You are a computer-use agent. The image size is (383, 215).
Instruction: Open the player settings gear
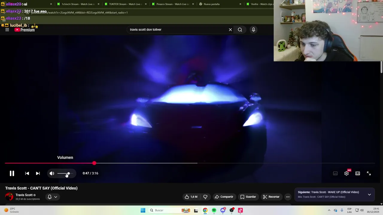(346, 173)
